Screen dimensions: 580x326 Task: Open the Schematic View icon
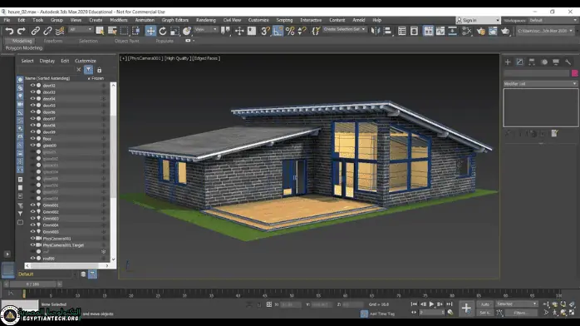452,31
